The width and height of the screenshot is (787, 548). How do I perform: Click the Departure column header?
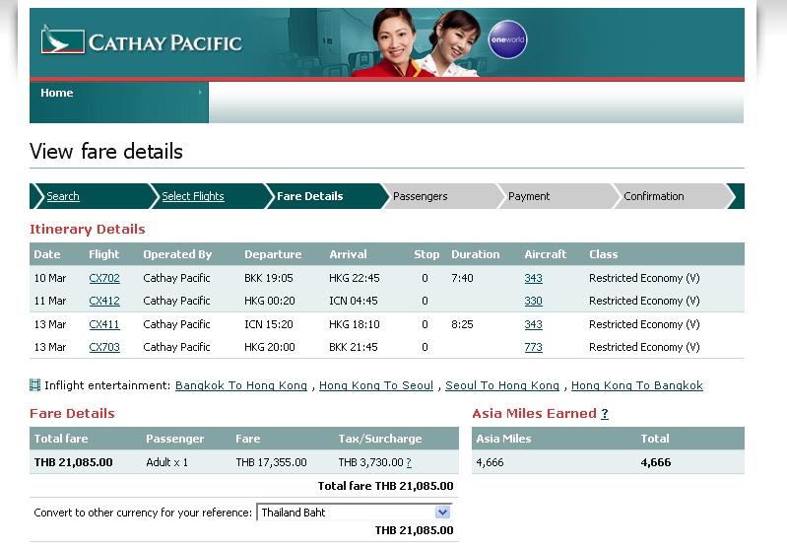point(273,254)
